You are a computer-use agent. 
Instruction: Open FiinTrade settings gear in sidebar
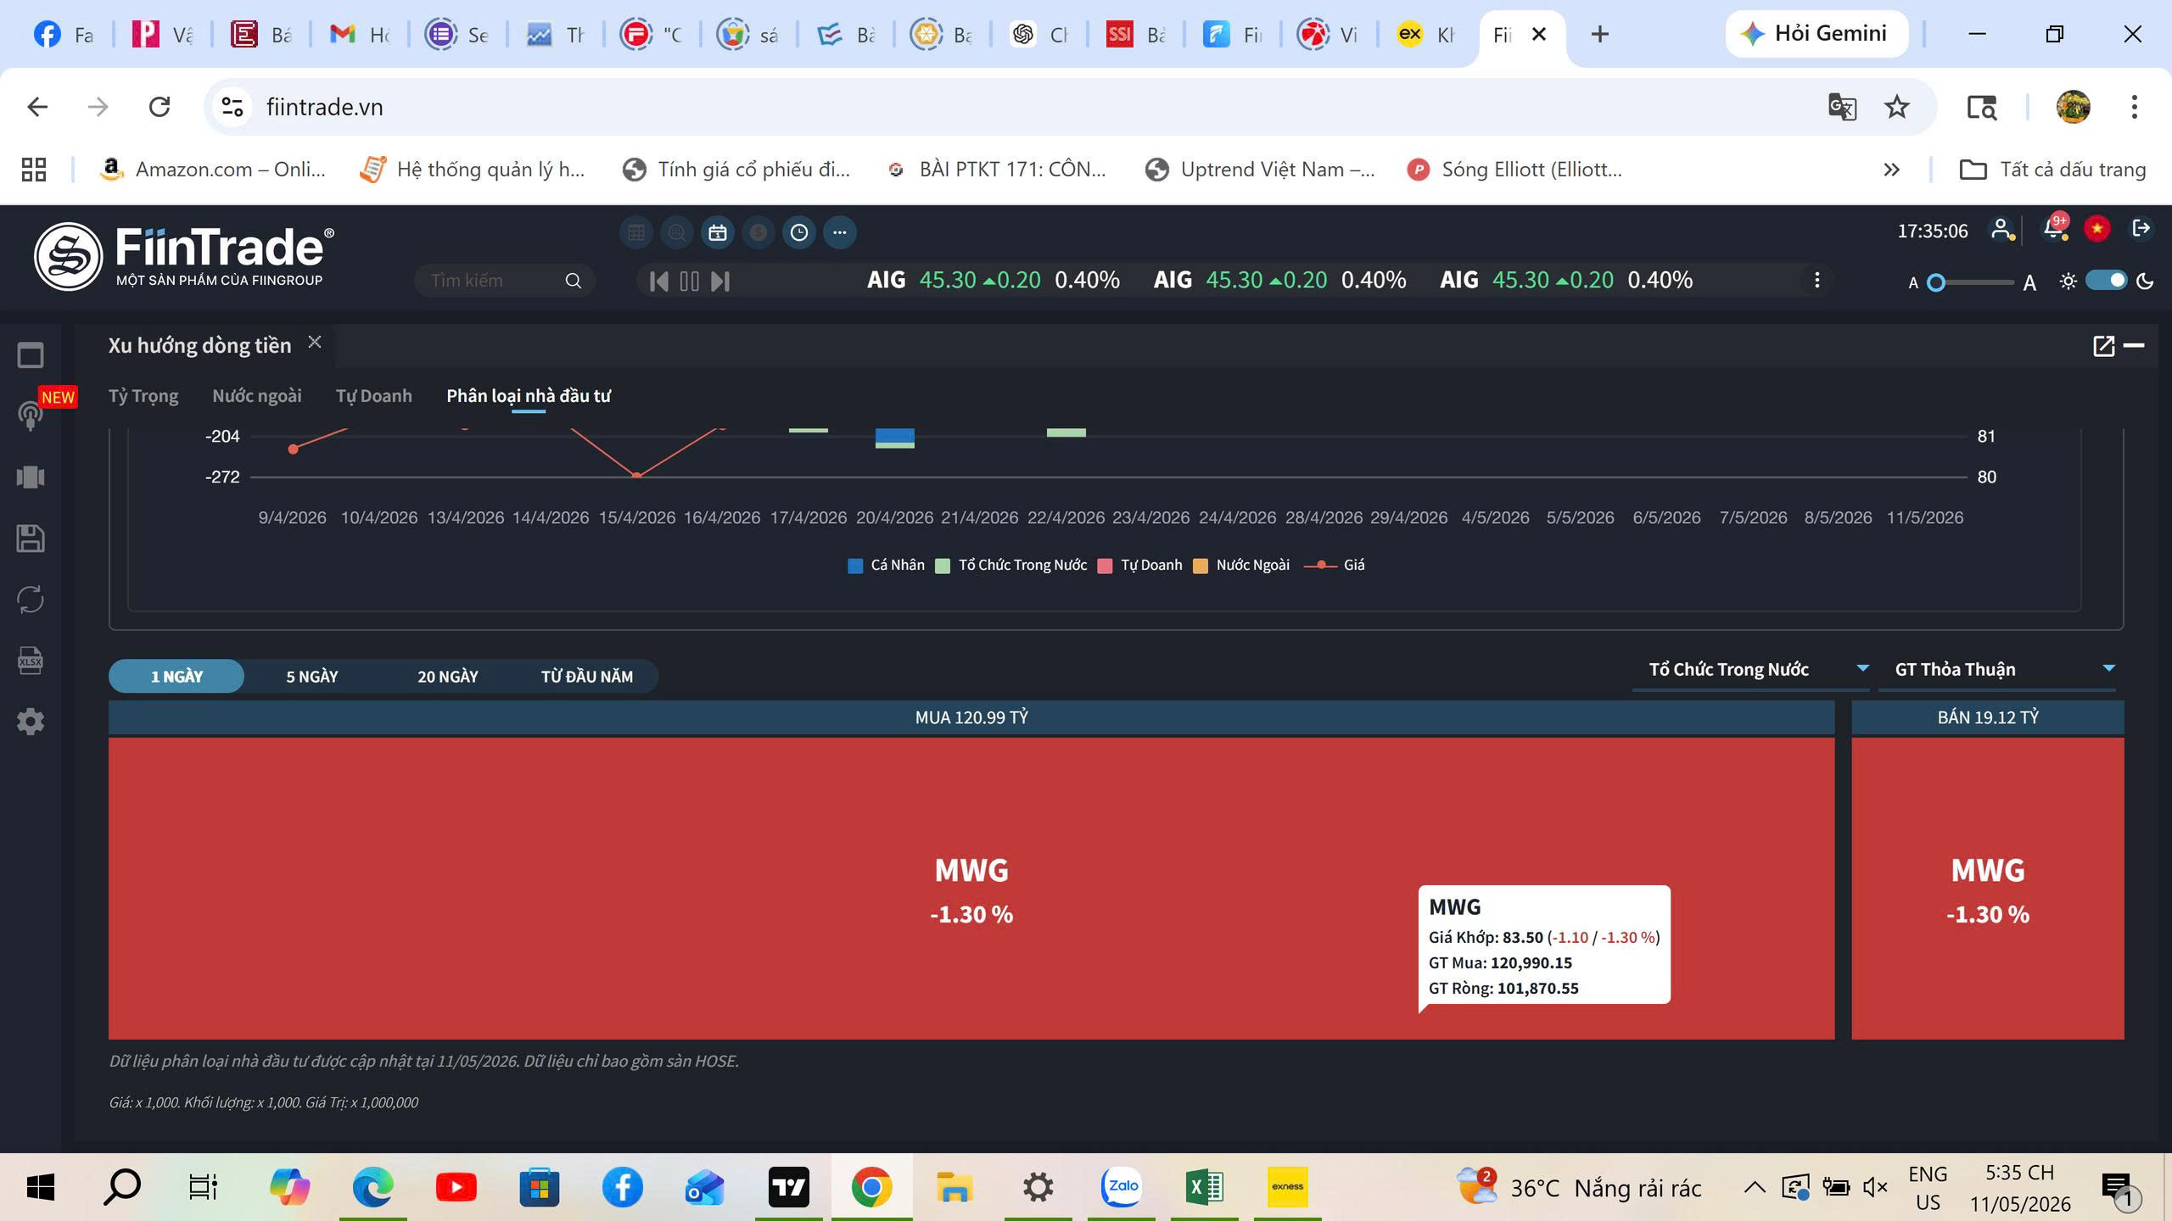31,722
